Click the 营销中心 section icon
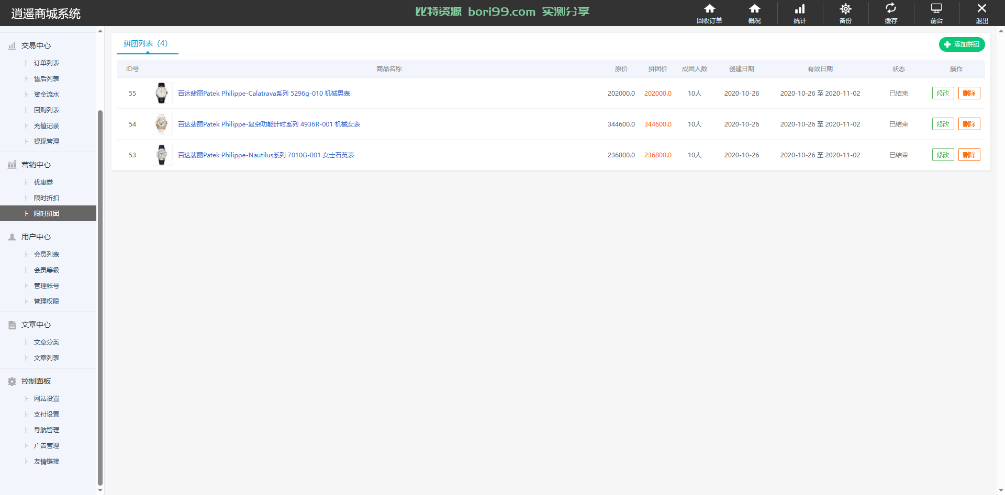 pos(12,165)
